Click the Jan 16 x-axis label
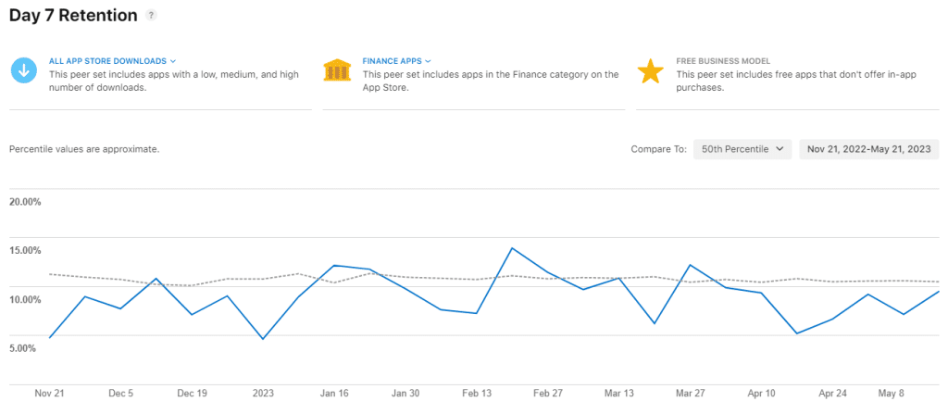The image size is (948, 414). click(x=334, y=394)
